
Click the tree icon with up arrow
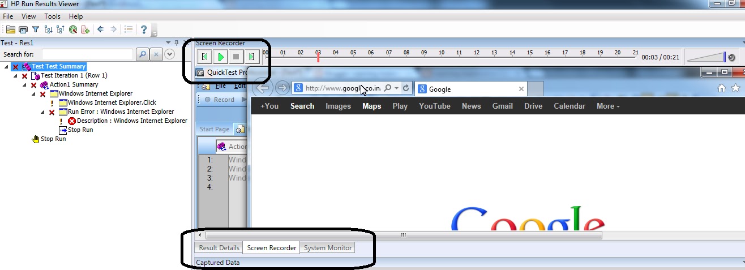60,29
